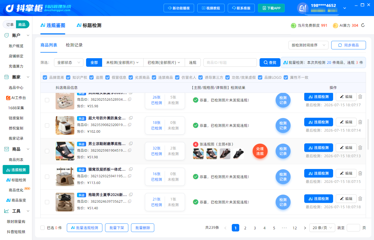The width and height of the screenshot is (374, 240).
Task: Tick the 已选 select-all checkbox
Action: [43, 228]
